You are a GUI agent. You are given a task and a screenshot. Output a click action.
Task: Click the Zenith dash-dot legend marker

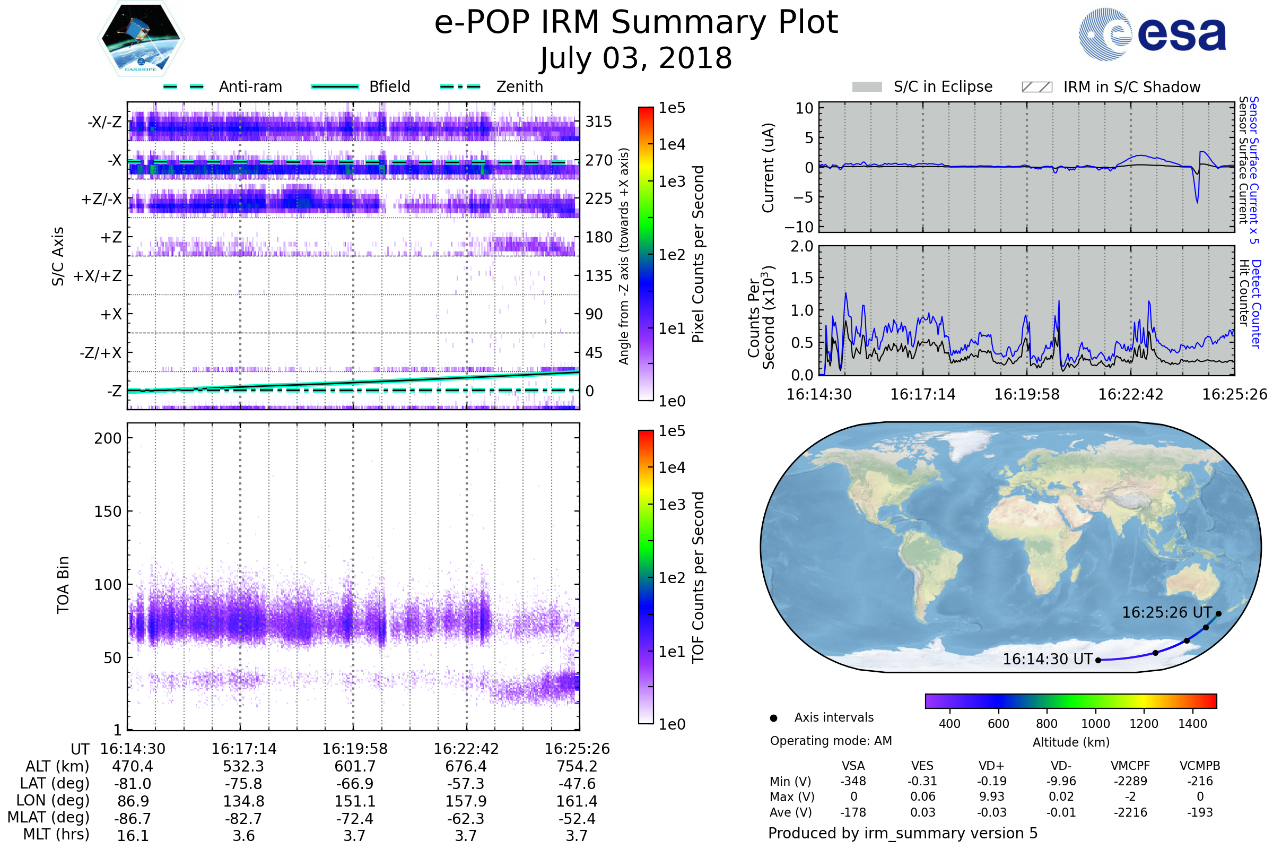click(x=460, y=86)
